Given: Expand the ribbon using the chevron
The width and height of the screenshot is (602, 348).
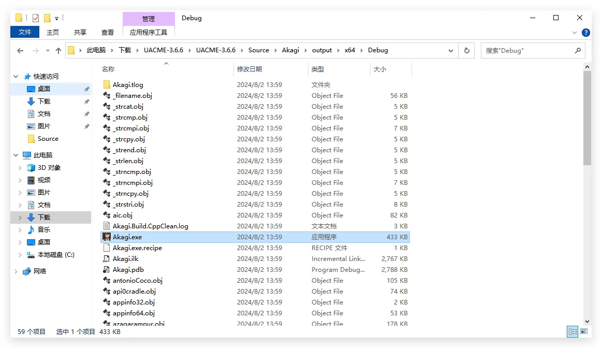Looking at the screenshot, I should [x=575, y=33].
